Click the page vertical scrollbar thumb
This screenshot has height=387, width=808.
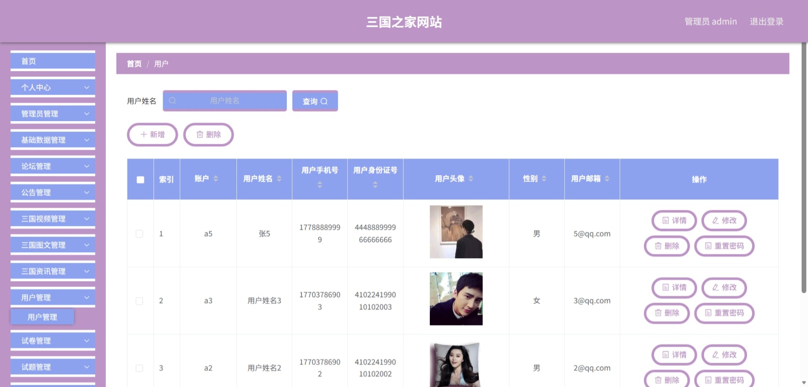804,168
